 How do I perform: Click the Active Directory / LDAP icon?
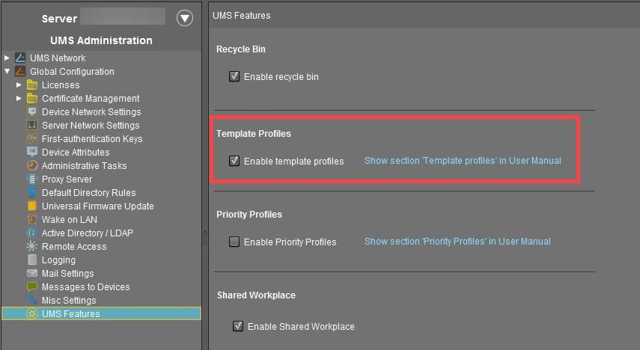click(x=32, y=233)
